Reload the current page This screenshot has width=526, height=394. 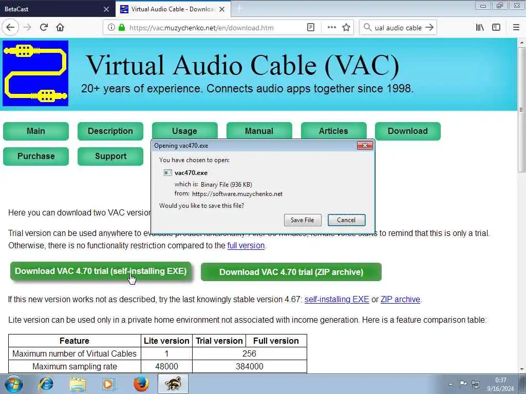[44, 28]
